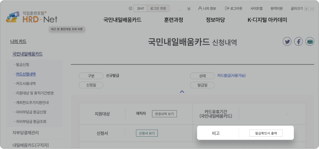Open 나의 정보 user profile
The width and height of the screenshot is (319, 149).
pos(207,8)
